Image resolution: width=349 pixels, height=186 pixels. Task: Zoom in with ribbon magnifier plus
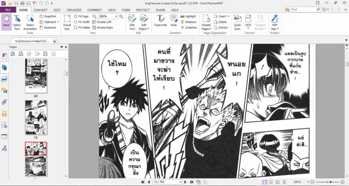121,16
